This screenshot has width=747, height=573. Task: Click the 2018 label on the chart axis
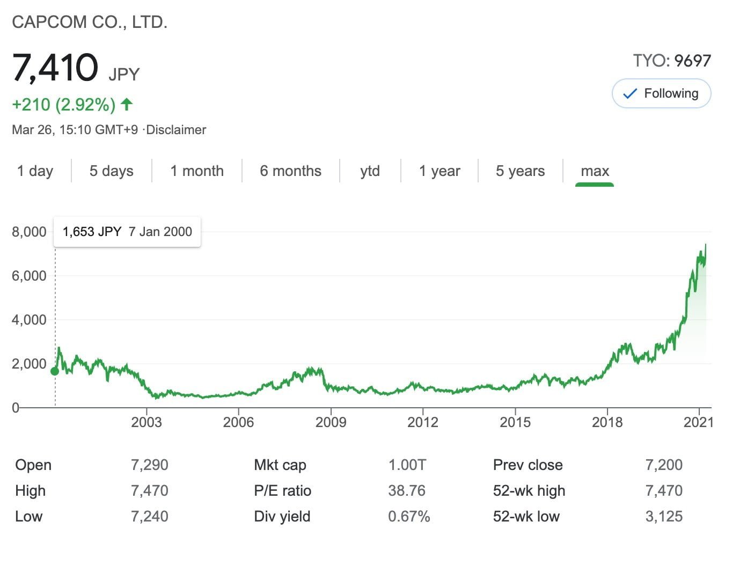tap(607, 422)
